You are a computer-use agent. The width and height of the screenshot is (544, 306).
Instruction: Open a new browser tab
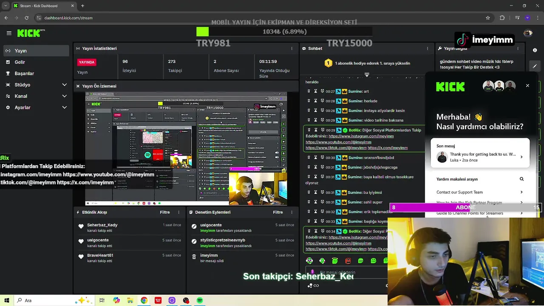coord(82,6)
